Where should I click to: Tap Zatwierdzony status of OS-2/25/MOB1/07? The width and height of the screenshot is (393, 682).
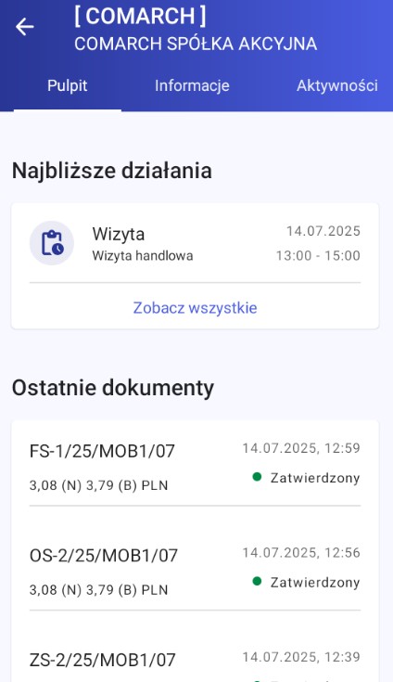point(315,583)
